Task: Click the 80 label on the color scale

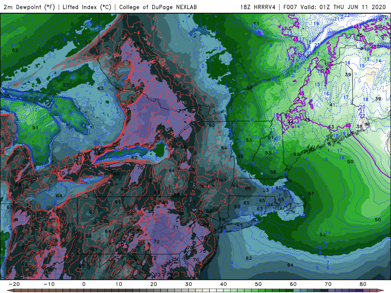Action: click(x=363, y=284)
